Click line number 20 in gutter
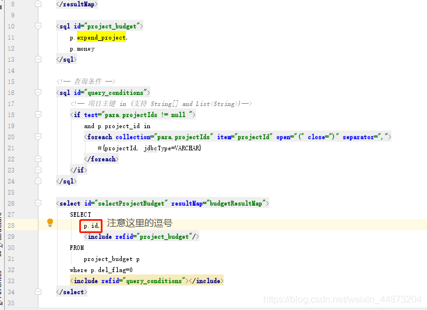Image resolution: width=427 pixels, height=310 pixels. pos(11,137)
